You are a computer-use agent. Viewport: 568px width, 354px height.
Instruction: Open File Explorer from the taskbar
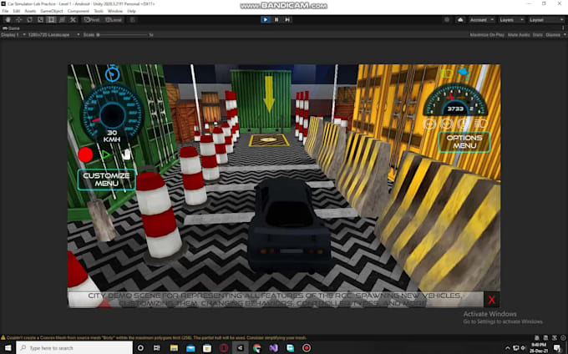(174, 348)
